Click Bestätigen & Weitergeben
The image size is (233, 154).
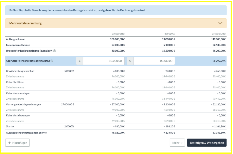pos(207,143)
